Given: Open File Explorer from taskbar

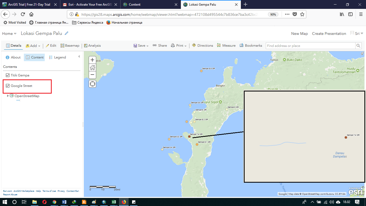Looking at the screenshot, I should pyautogui.click(x=34, y=202).
